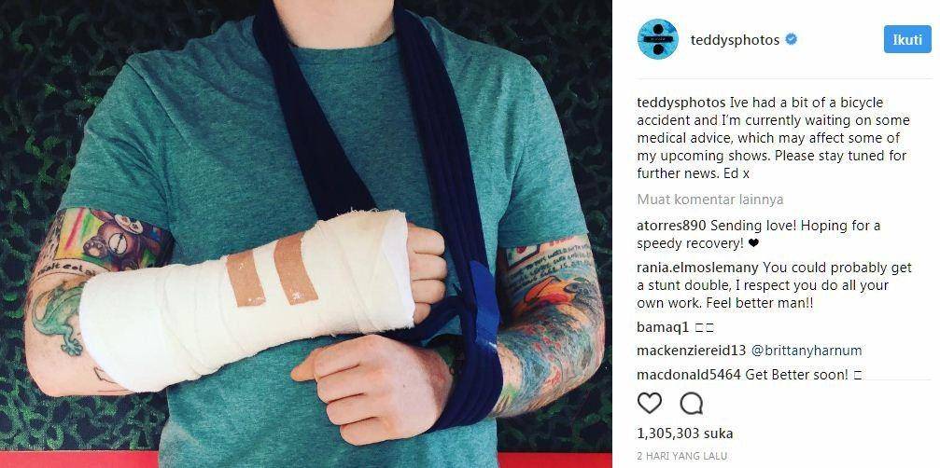The image size is (940, 468).
Task: Click the emoji in macdonald5464 comment
Action: [858, 375]
